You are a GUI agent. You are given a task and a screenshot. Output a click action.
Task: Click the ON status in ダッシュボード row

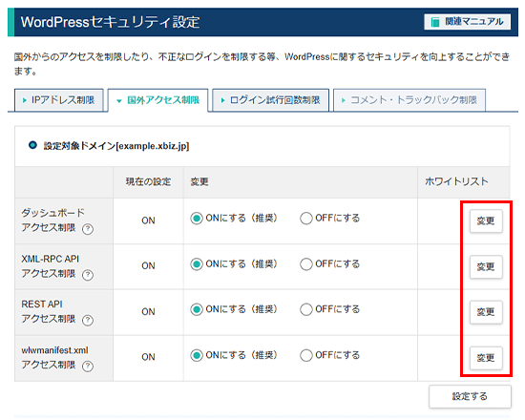[148, 220]
